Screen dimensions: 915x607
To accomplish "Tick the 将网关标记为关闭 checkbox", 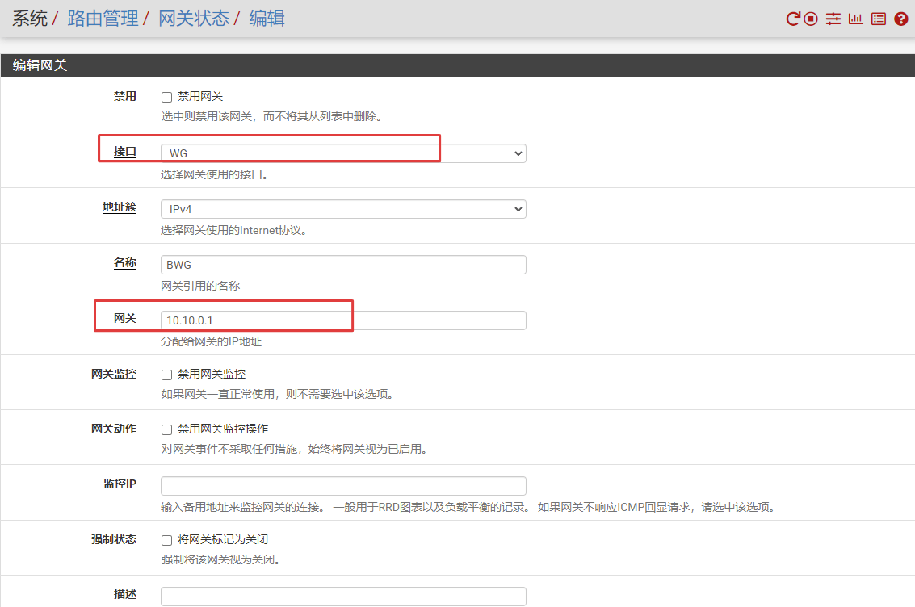I will [x=167, y=540].
